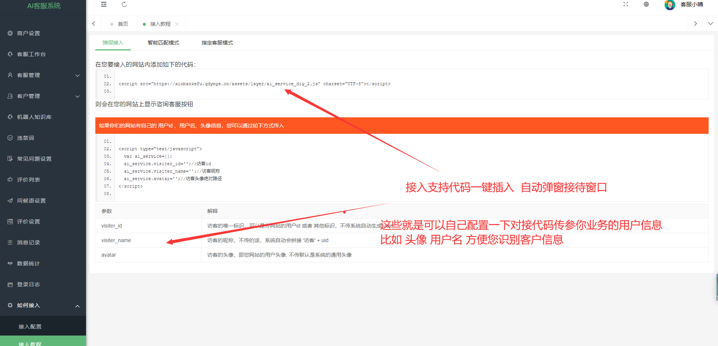Click the orange 用户id notice banner
Screen dimensions: 718x346
(x=402, y=126)
